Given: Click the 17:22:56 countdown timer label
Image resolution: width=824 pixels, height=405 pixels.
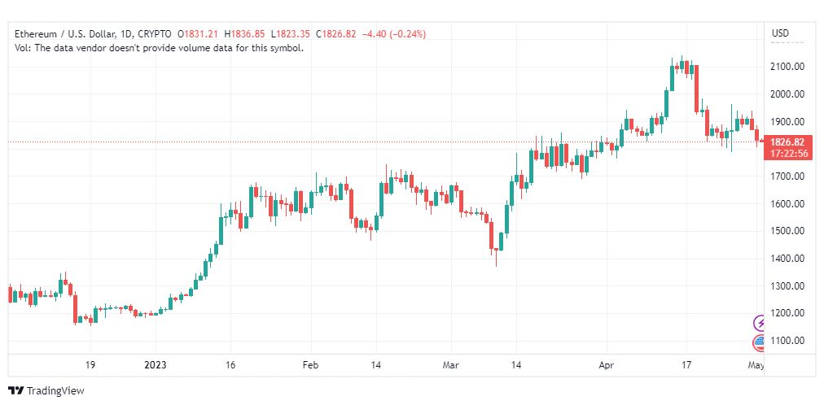Looking at the screenshot, I should pyautogui.click(x=787, y=154).
